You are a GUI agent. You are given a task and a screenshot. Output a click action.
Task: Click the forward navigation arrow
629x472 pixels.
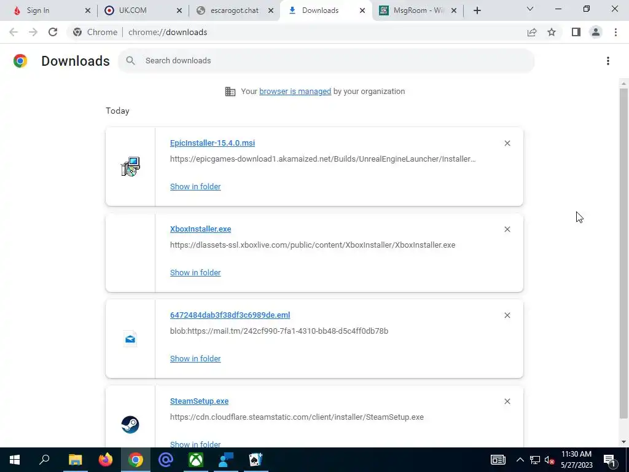click(33, 32)
